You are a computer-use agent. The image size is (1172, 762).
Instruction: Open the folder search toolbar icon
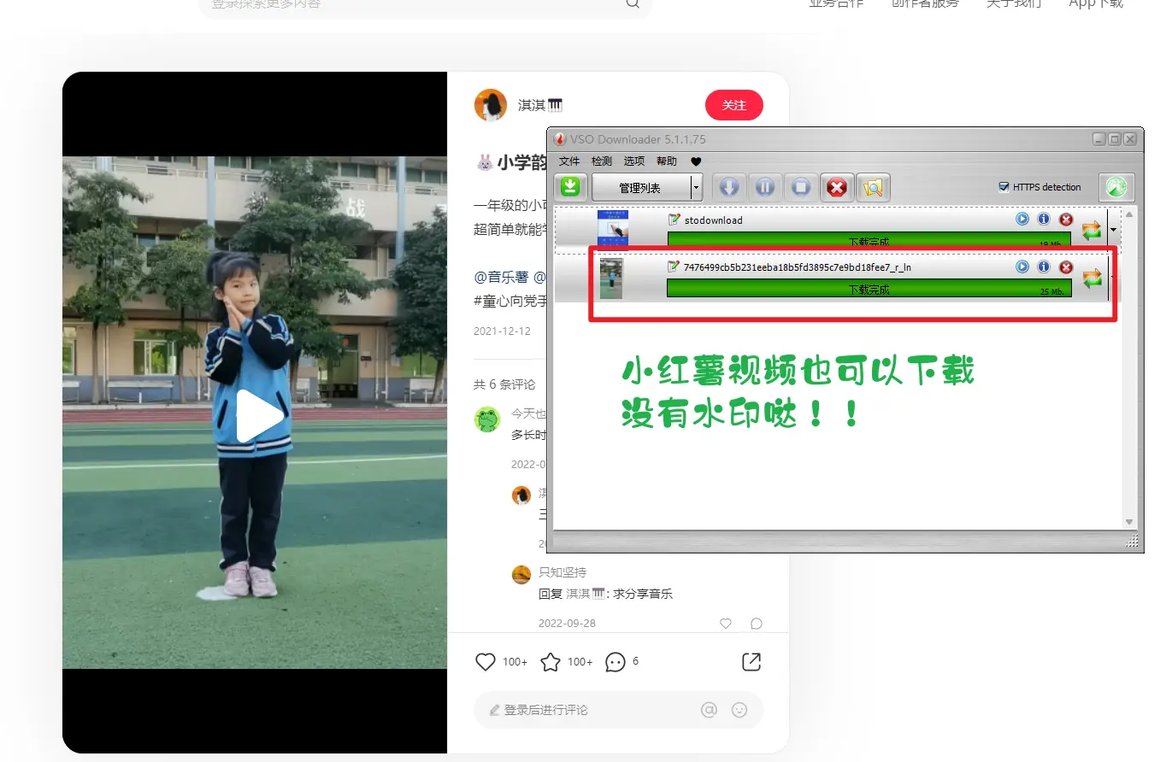pos(873,187)
